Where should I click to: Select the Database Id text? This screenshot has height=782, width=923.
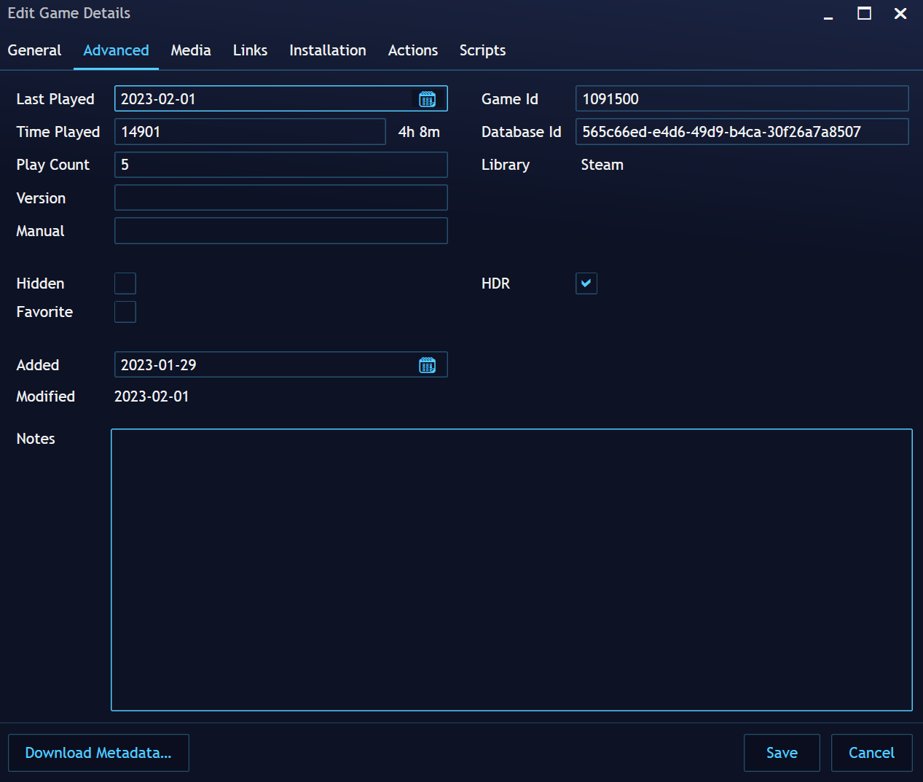742,131
